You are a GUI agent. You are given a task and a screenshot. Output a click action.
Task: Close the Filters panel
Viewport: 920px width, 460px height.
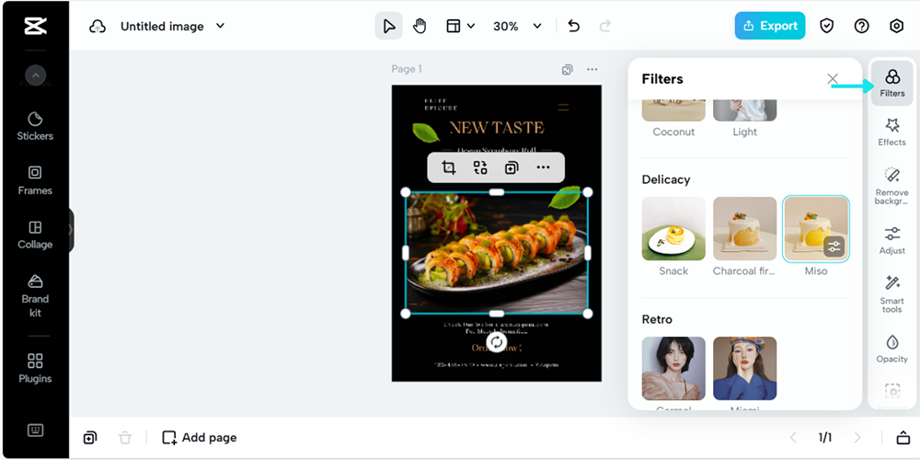[x=833, y=78]
